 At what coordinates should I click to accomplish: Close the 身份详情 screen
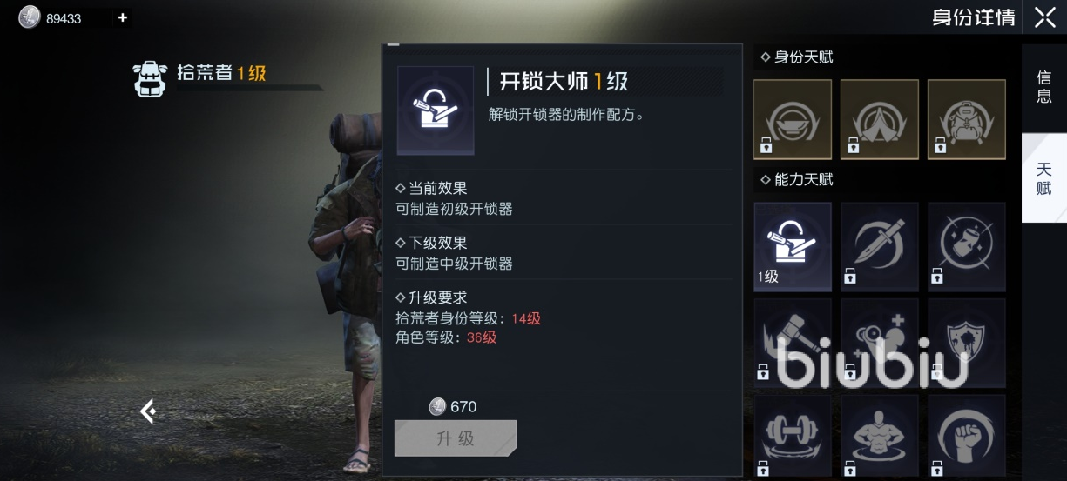1045,17
